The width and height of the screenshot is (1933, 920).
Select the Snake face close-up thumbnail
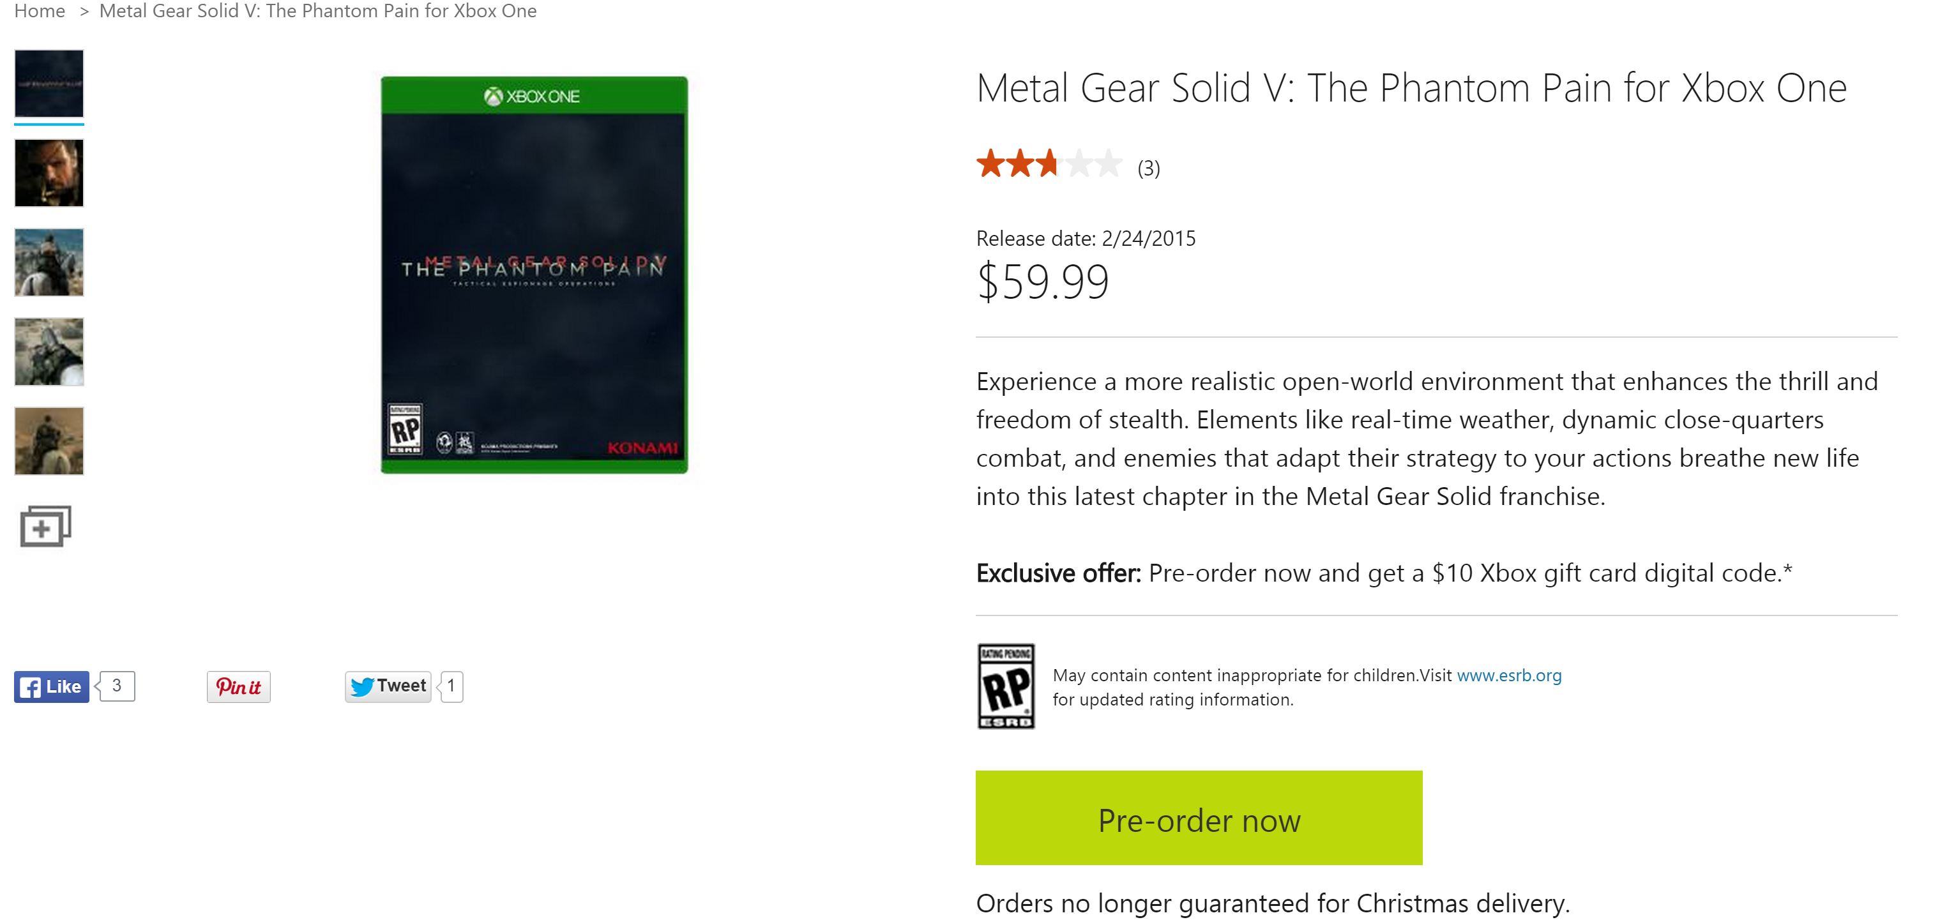(x=49, y=172)
